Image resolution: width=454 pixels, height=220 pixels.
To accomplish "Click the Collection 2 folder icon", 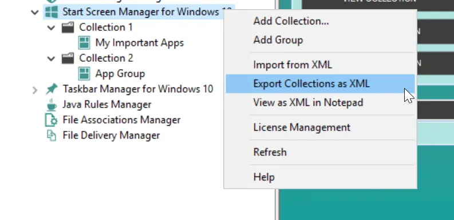I will point(68,58).
